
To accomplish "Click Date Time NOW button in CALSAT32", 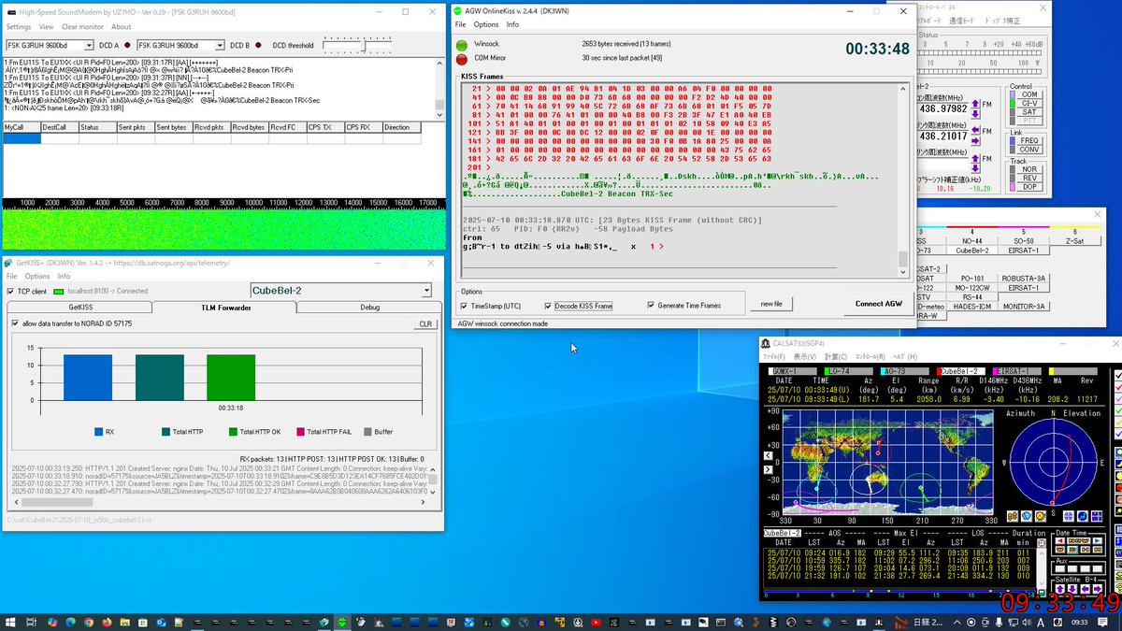I will click(x=1079, y=541).
